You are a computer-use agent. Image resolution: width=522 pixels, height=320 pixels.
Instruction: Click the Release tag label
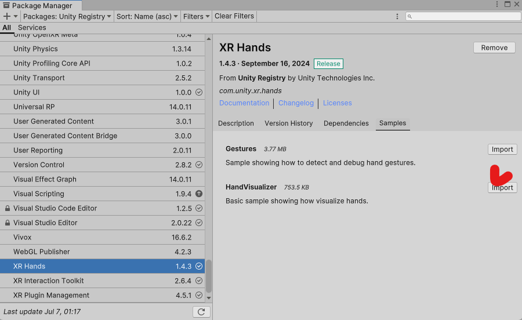pos(328,64)
